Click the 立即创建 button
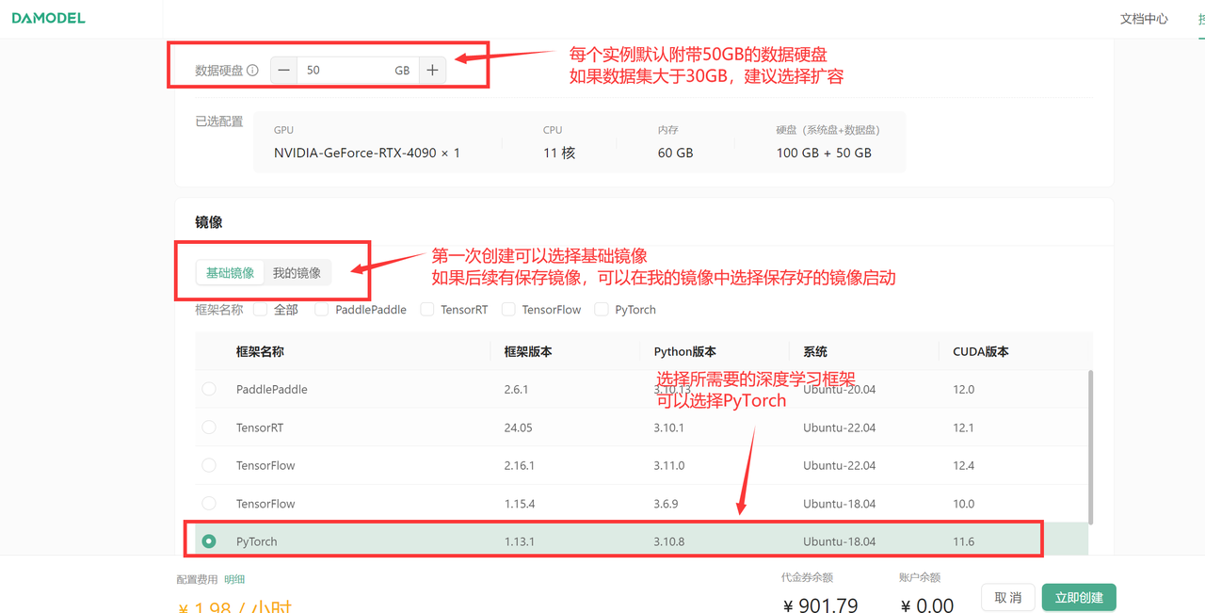 (1079, 598)
